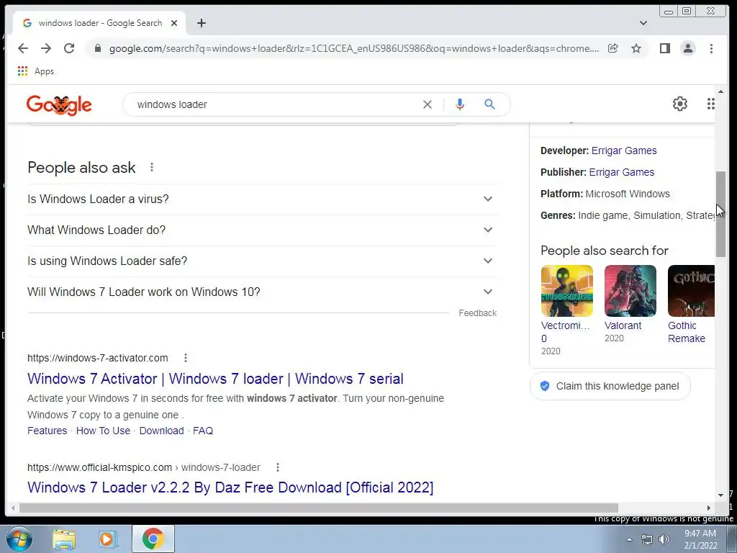
Task: Go back to the previous page
Action: tap(23, 48)
